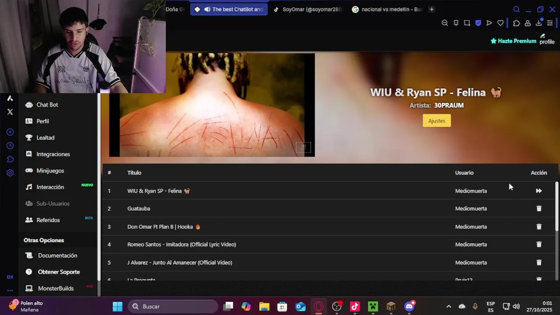Viewport: 560px width, 315px height.
Task: Click taskbar Buscar search field
Action: coord(174,306)
